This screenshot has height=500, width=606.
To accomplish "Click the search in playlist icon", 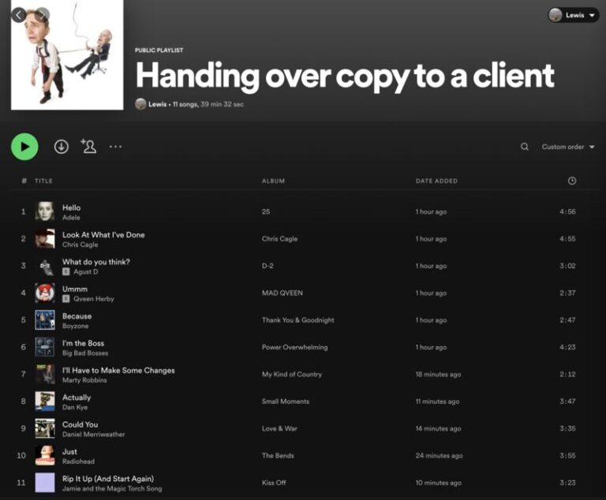I will tap(525, 147).
